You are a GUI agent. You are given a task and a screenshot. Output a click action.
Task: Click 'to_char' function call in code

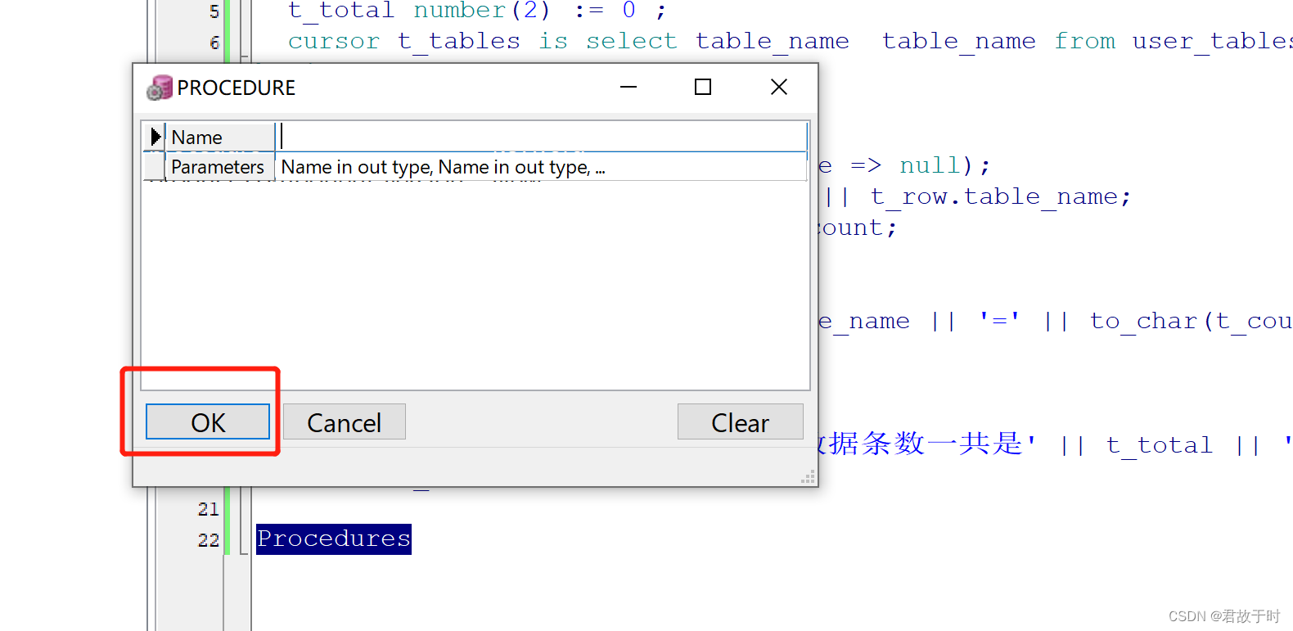(x=1143, y=321)
